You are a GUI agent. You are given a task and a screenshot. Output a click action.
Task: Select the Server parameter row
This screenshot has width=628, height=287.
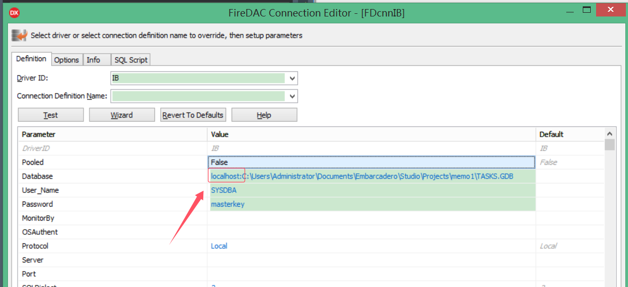point(112,260)
